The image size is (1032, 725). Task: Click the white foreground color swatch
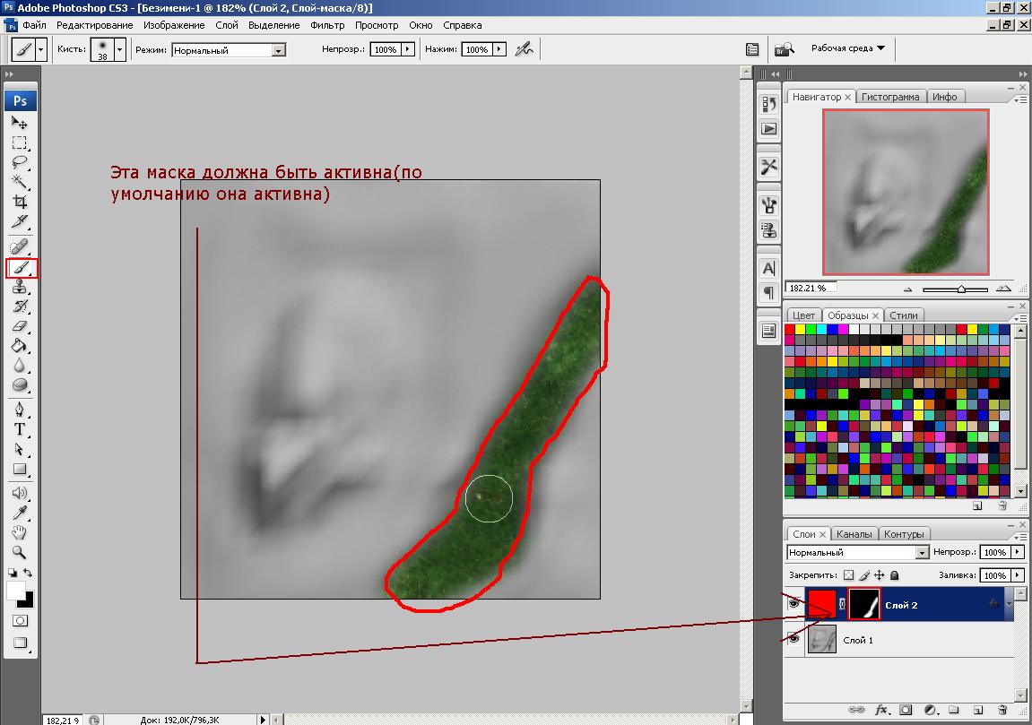point(16,590)
